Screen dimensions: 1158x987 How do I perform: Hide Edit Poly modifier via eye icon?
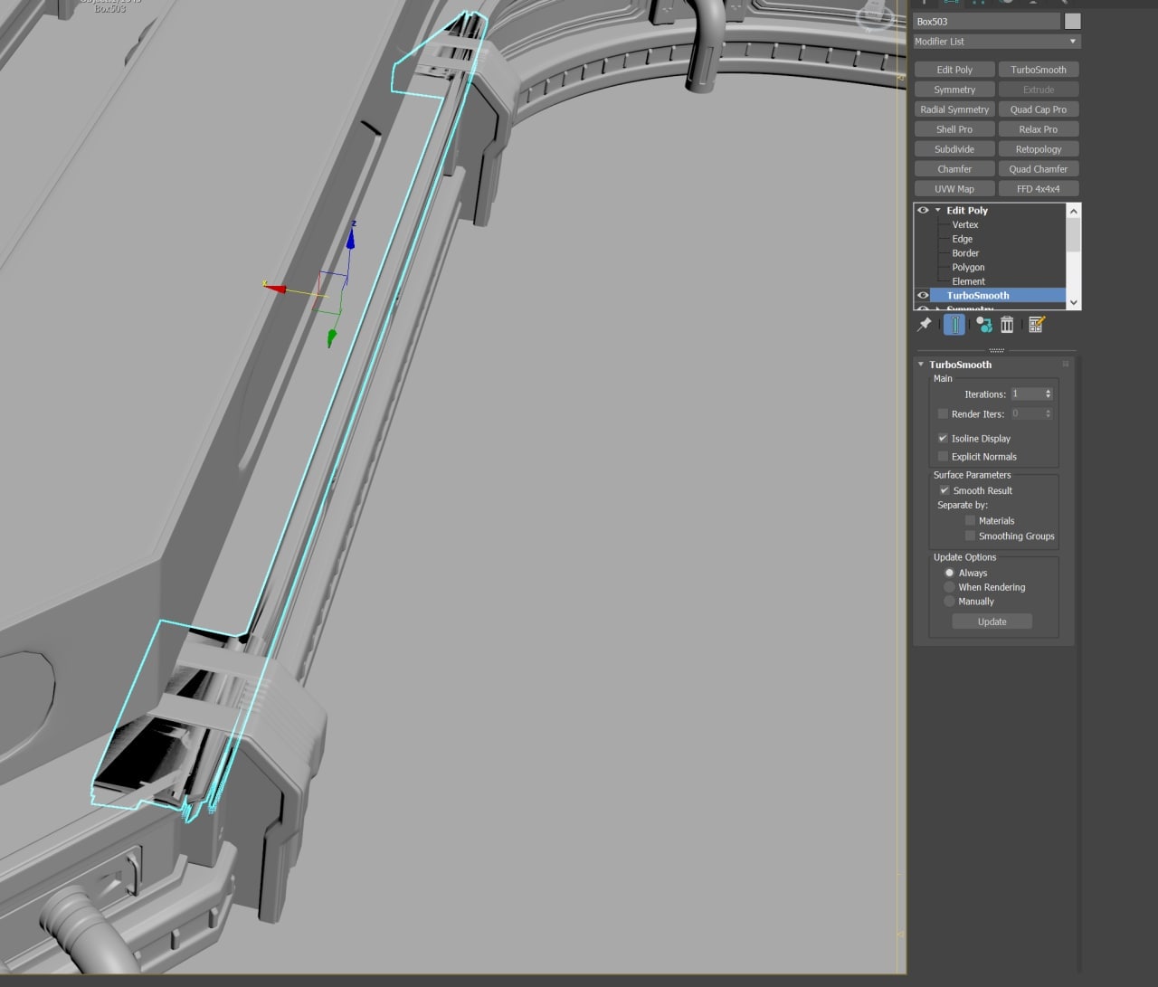[x=923, y=210]
